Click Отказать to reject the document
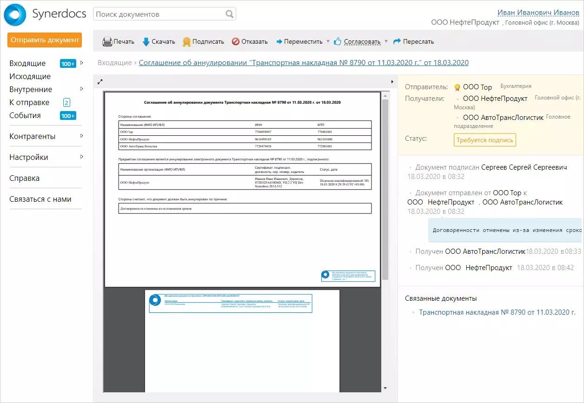 [x=250, y=41]
